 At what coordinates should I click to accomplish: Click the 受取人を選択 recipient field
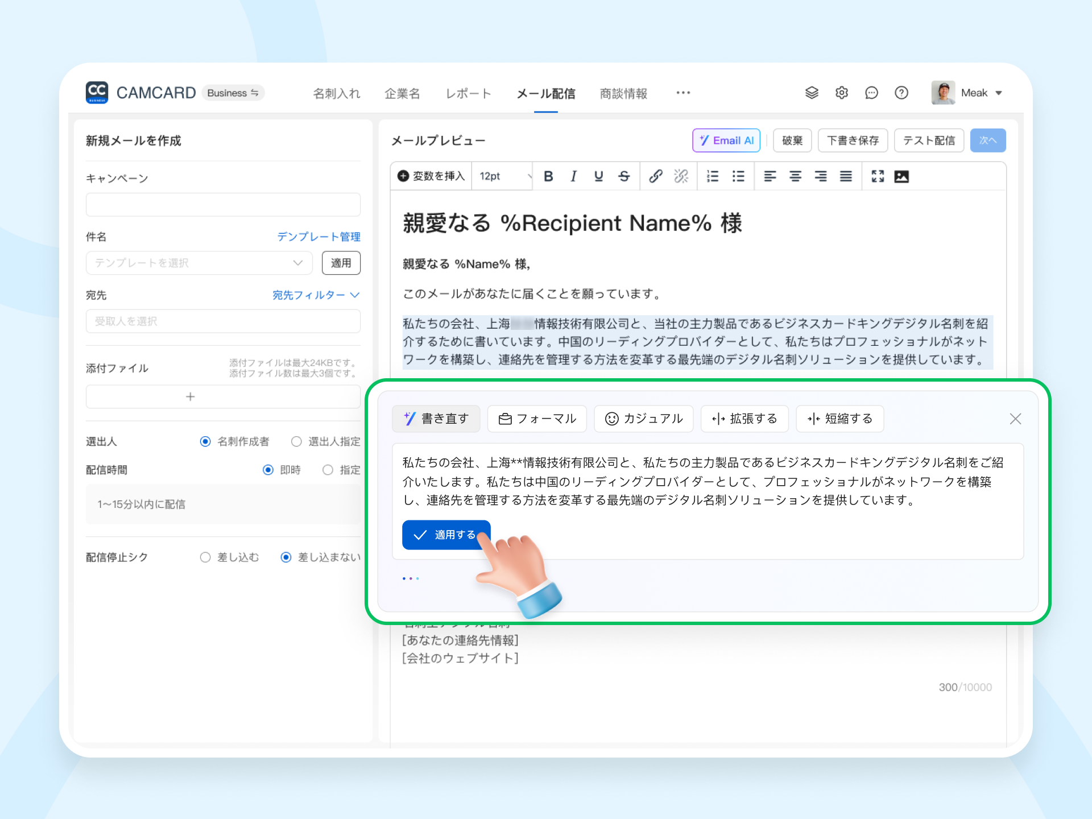(x=223, y=321)
